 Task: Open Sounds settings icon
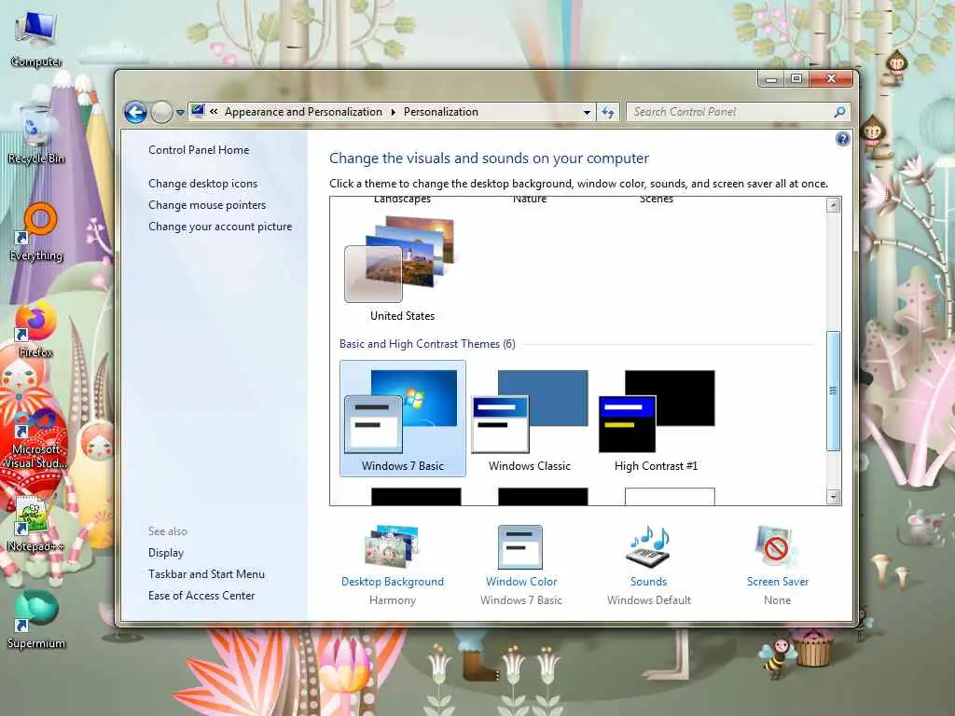649,546
